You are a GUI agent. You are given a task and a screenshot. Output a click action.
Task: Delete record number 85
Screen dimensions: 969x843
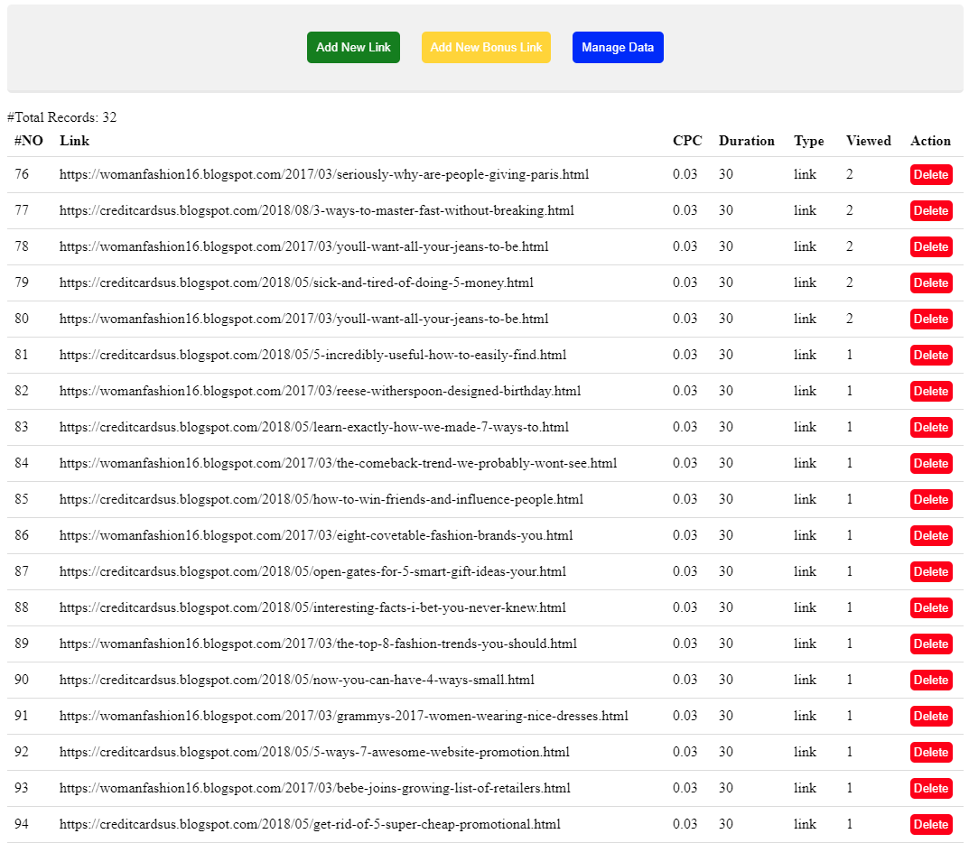(x=930, y=500)
